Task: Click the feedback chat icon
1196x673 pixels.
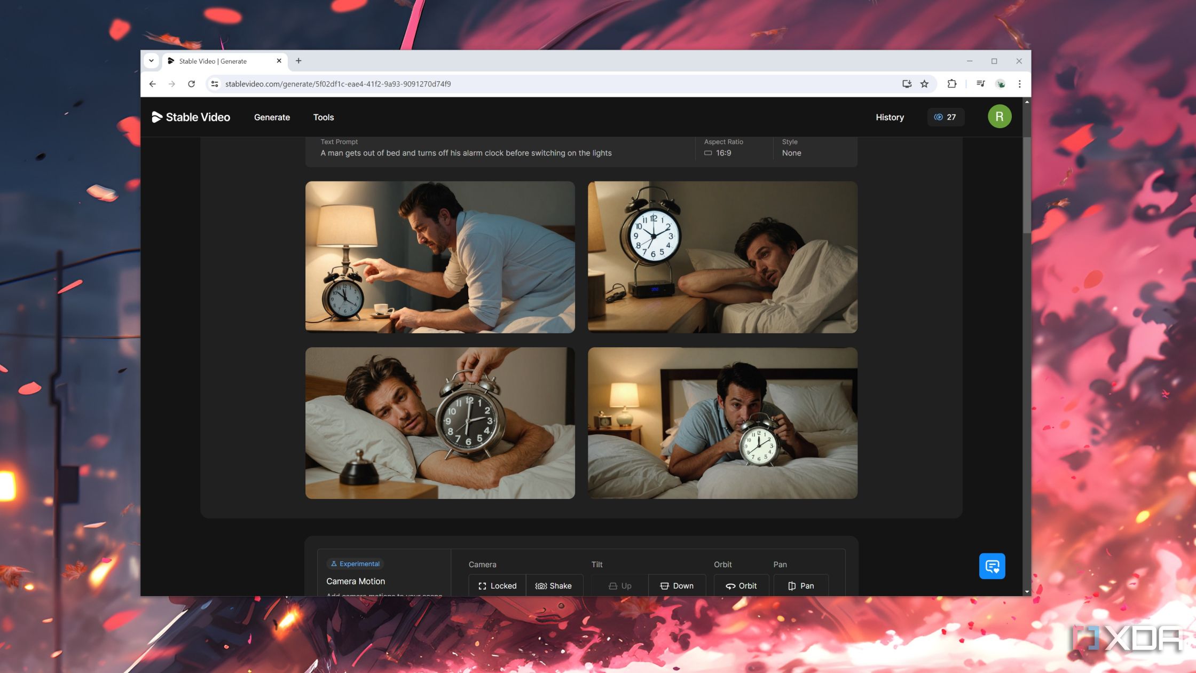Action: click(992, 566)
